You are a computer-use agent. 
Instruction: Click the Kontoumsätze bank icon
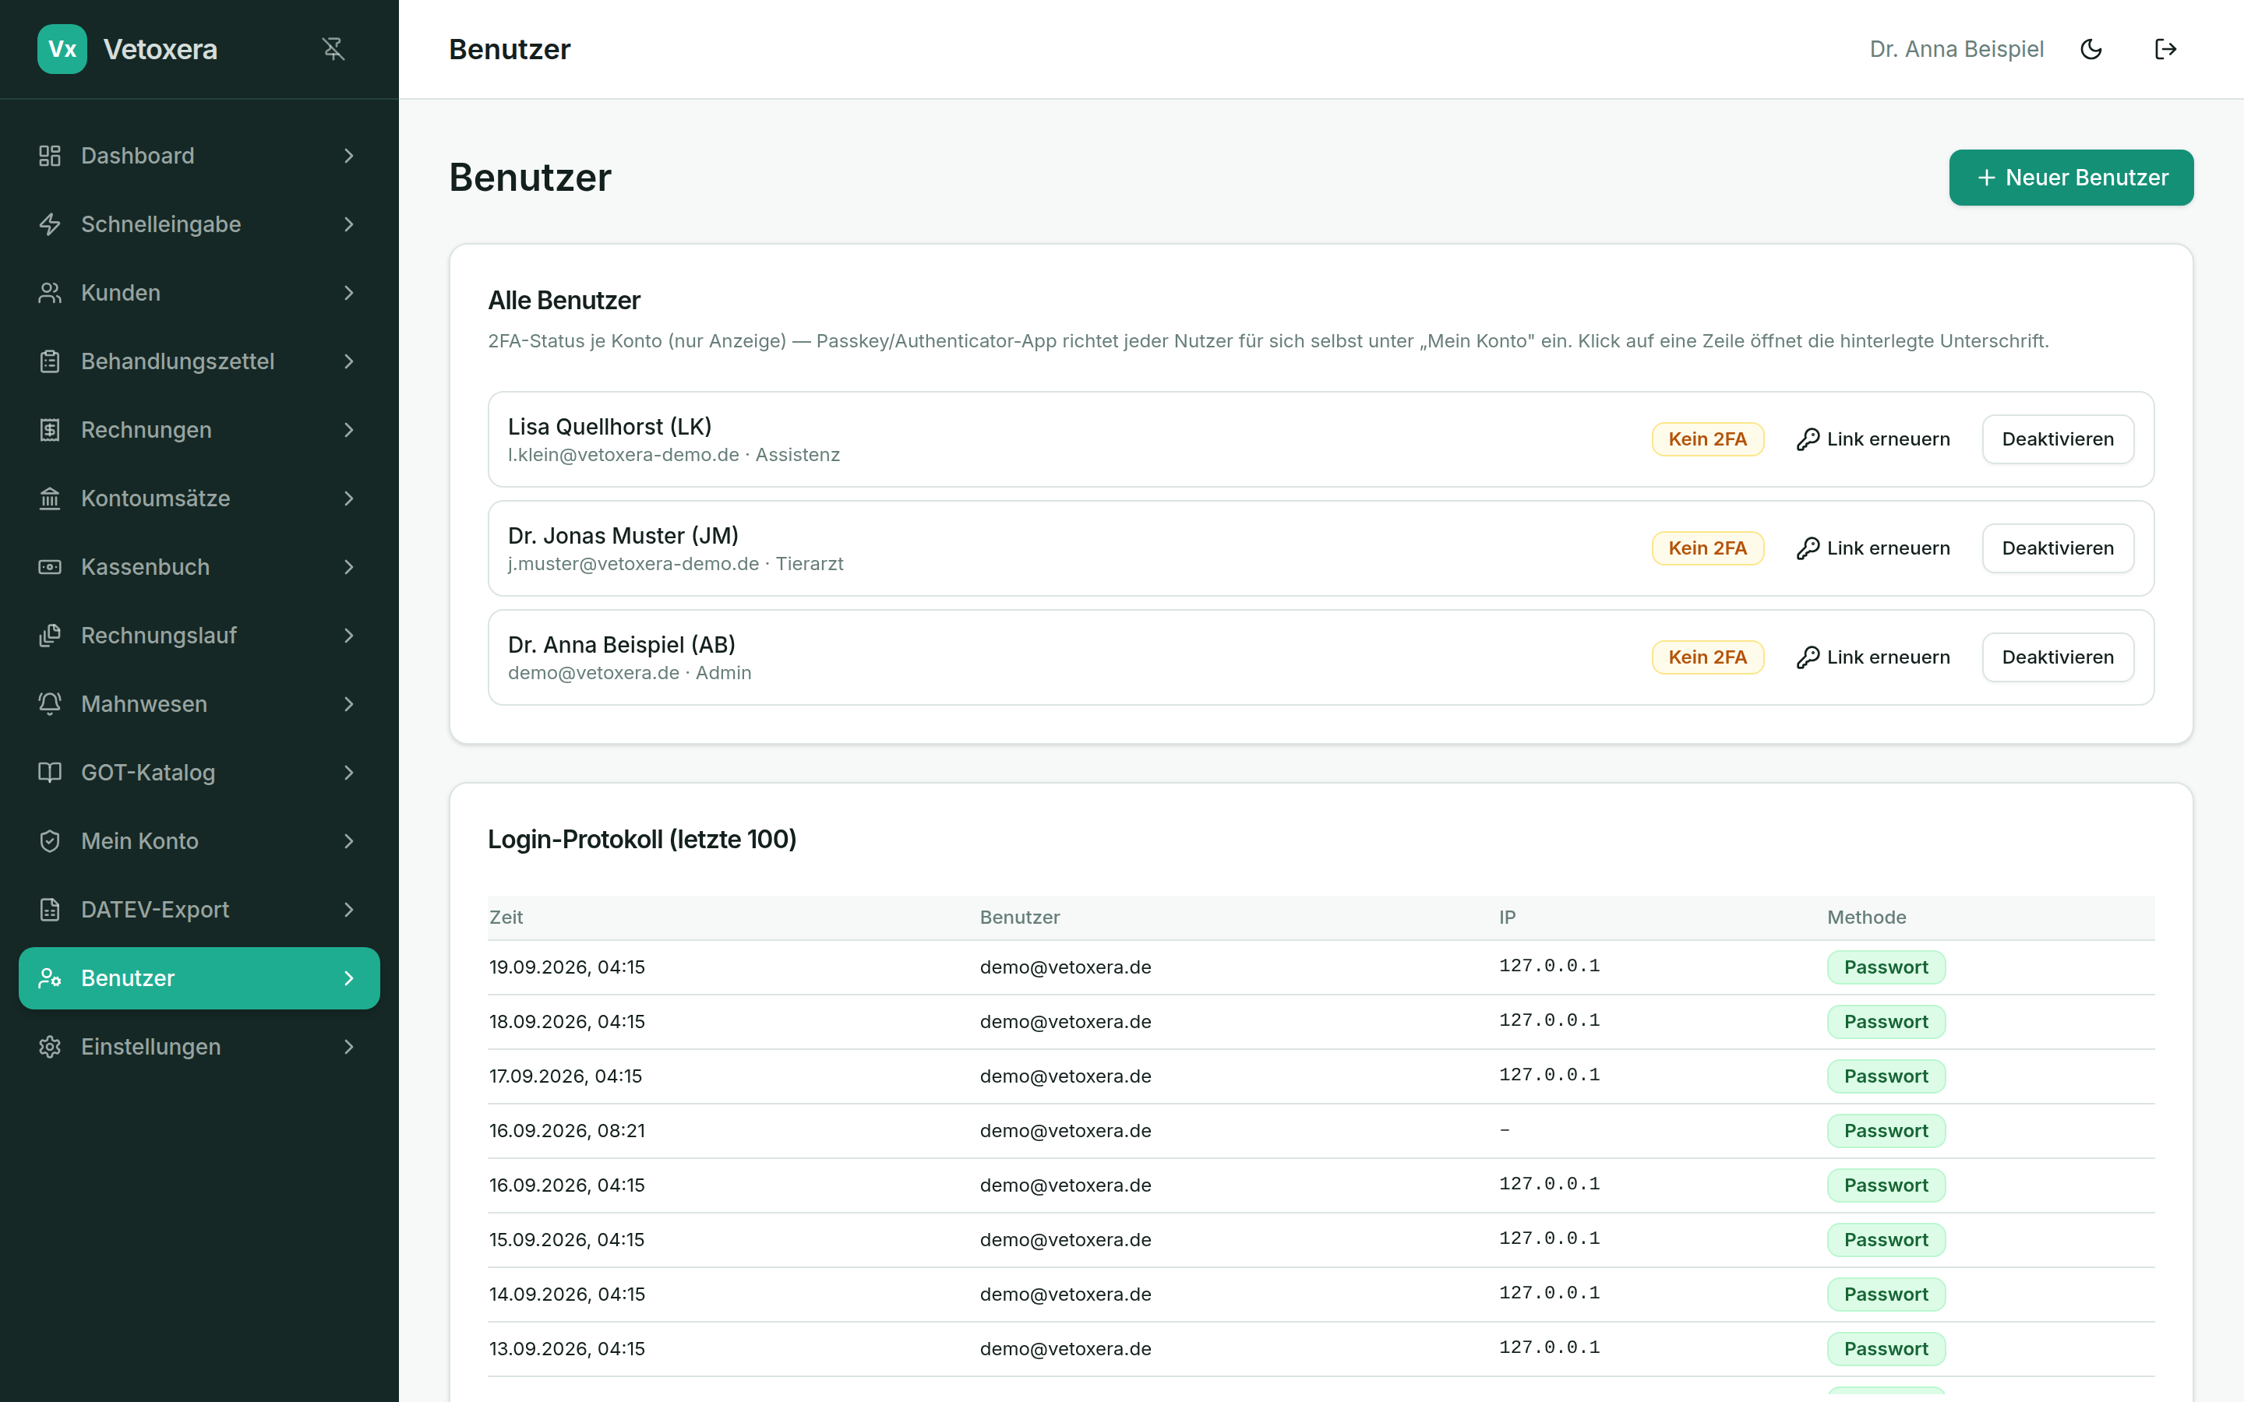[50, 498]
